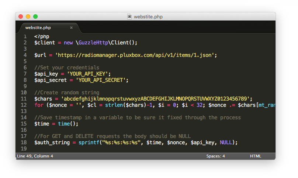The width and height of the screenshot is (298, 178).
Task: Click the Line 49, Column 4 status
Action: click(35, 156)
